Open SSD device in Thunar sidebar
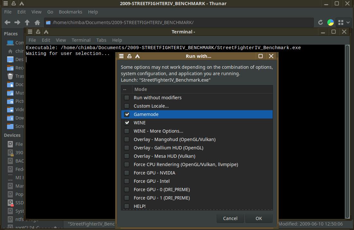The image size is (354, 230). click(x=15, y=202)
